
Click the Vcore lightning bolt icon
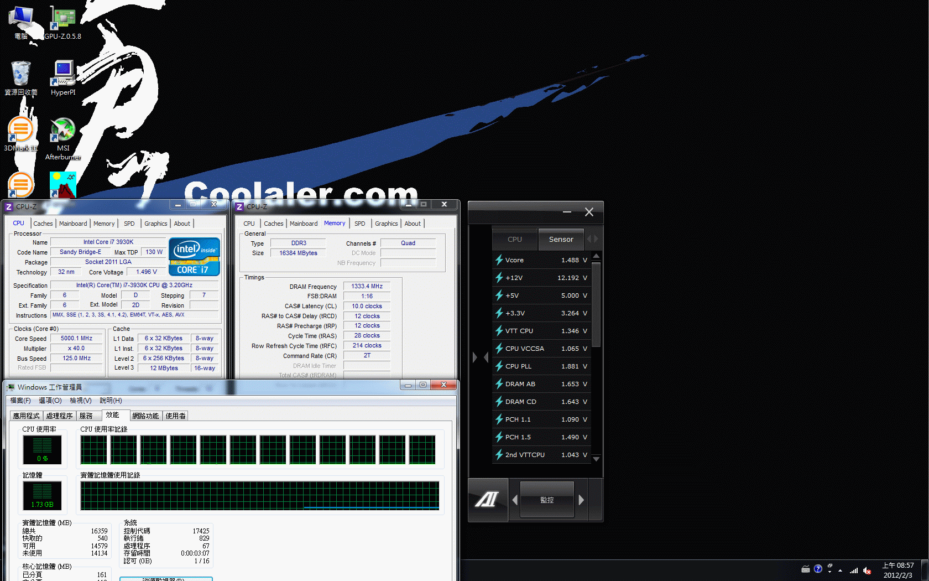point(499,260)
